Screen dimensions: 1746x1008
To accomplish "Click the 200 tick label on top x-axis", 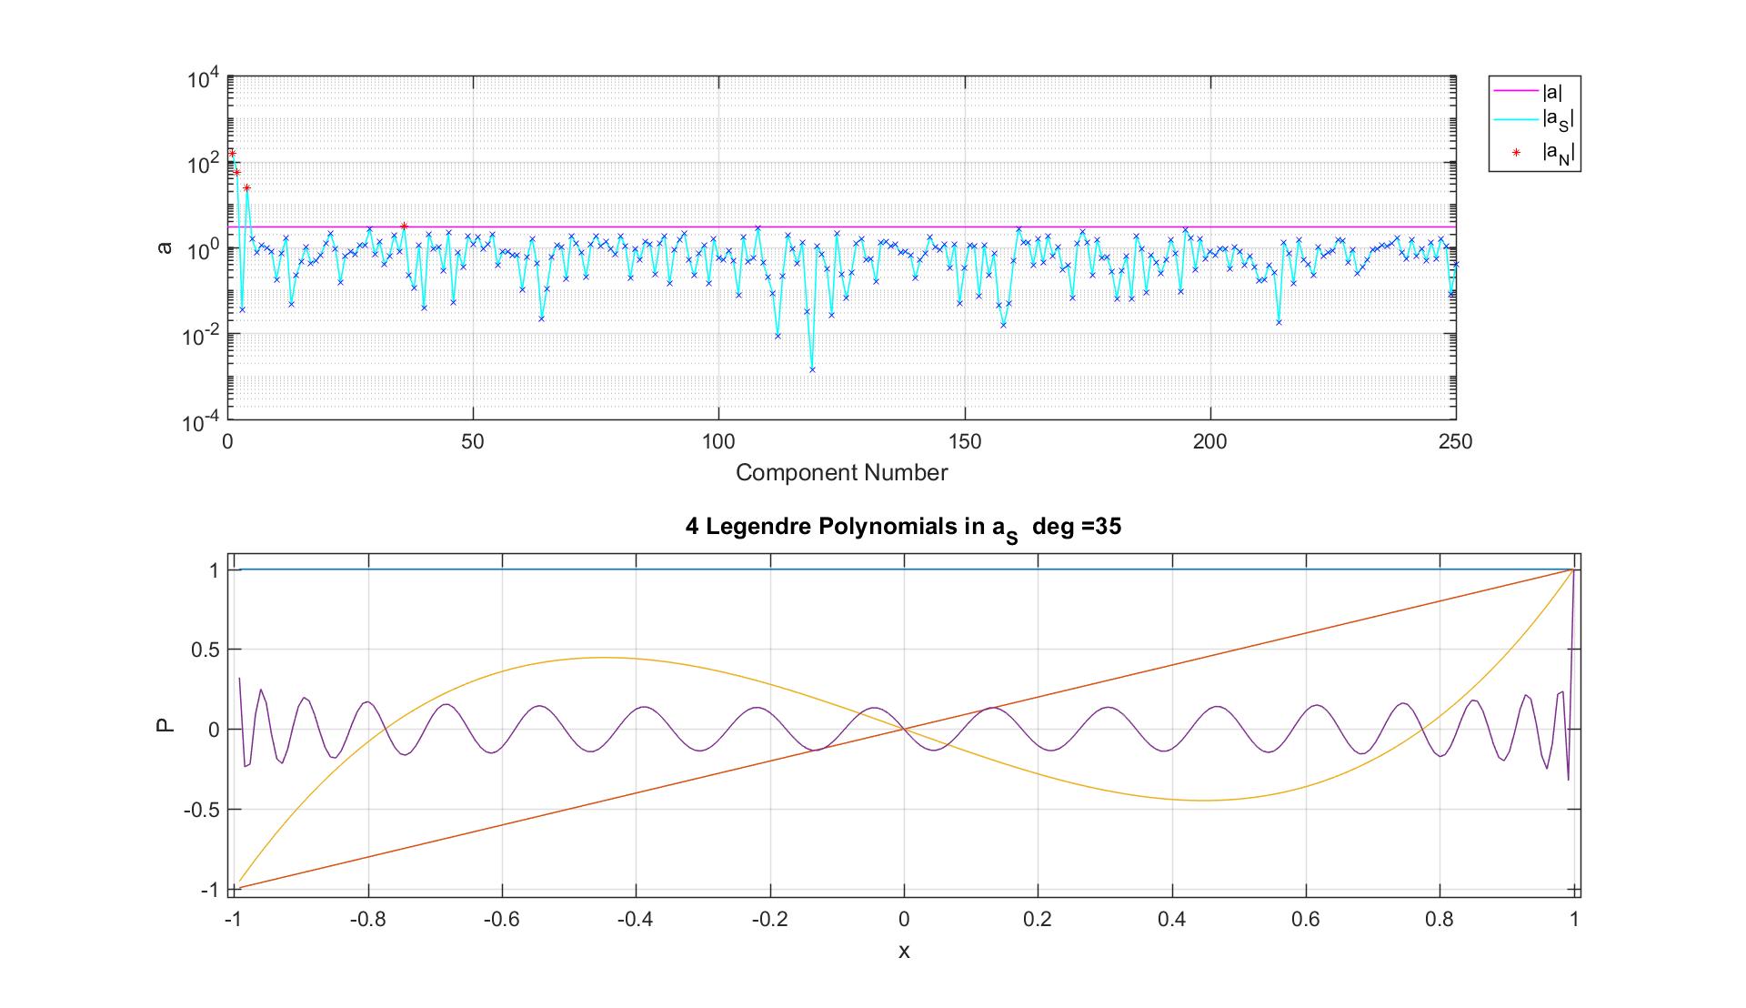I will 1209,442.
